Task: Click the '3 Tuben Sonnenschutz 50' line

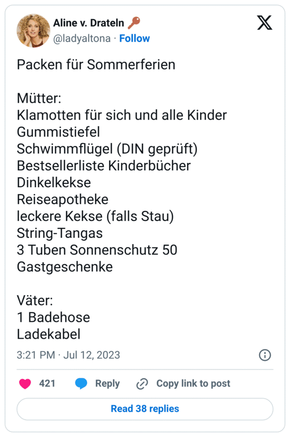Action: [x=97, y=250]
